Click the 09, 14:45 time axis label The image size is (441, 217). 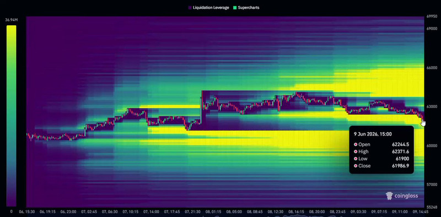pos(420,211)
